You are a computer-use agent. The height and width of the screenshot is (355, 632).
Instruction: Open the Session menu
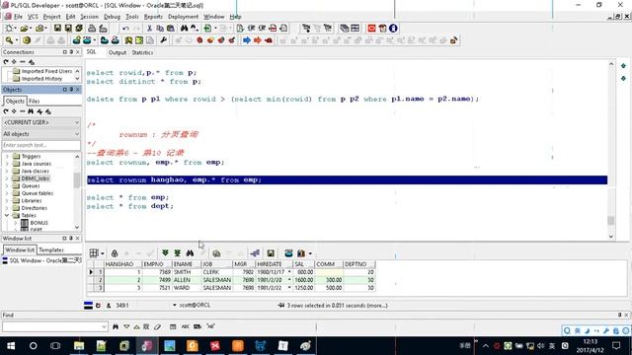(x=89, y=17)
